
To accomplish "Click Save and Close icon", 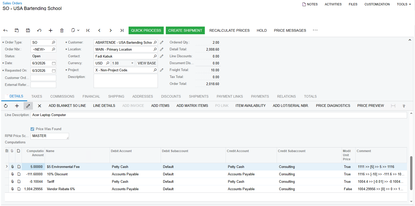I will pyautogui.click(x=17, y=30).
